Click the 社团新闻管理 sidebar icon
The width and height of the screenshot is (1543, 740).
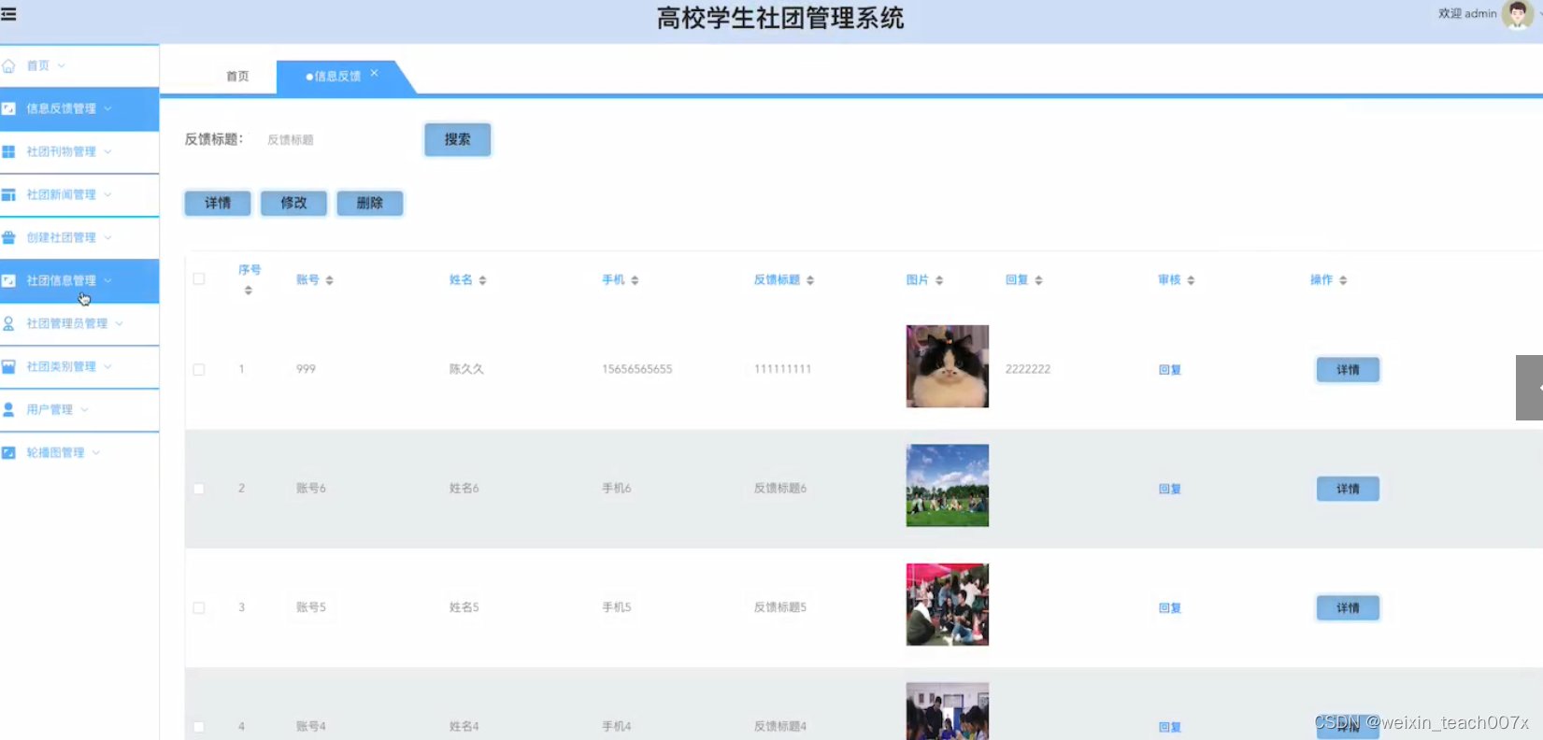pyautogui.click(x=8, y=194)
